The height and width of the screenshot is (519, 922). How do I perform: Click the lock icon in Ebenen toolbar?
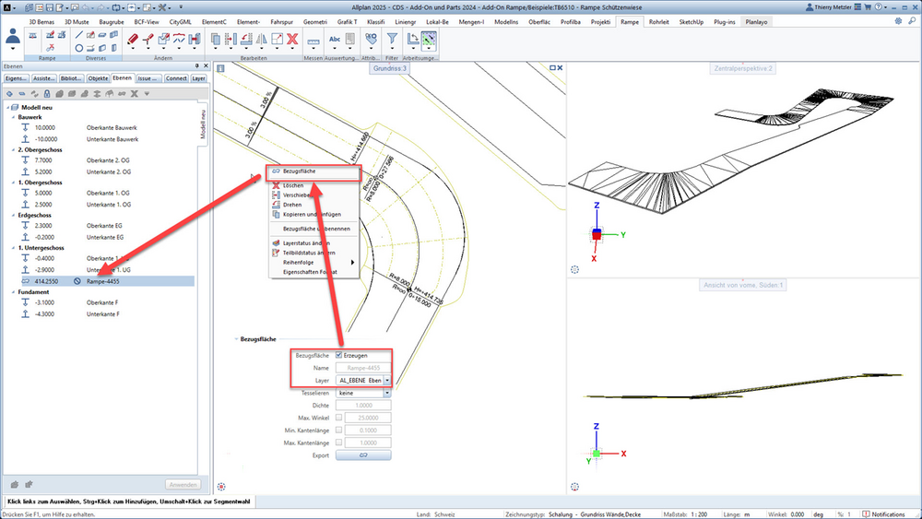(x=47, y=94)
